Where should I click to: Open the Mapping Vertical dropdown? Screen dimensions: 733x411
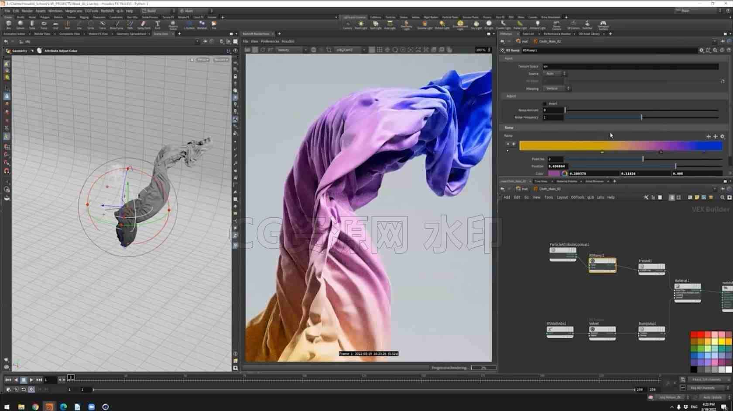click(x=557, y=89)
